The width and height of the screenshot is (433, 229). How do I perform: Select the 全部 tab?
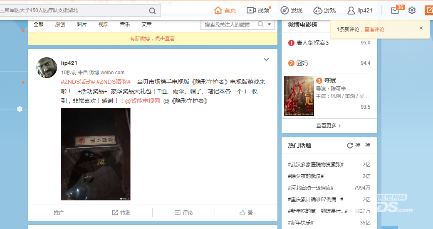[x=38, y=24]
